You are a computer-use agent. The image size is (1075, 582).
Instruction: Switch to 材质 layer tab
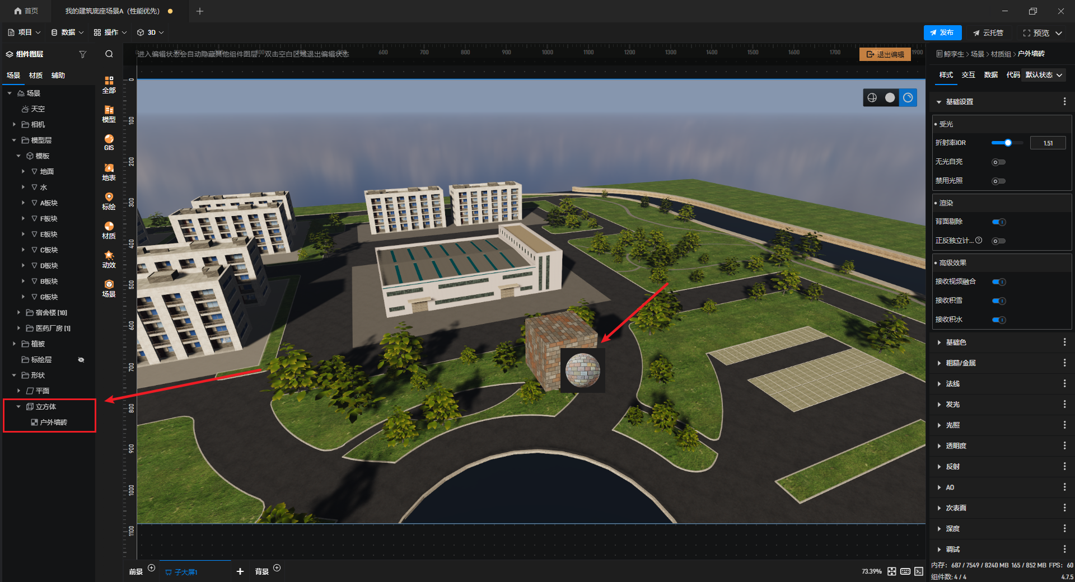36,76
